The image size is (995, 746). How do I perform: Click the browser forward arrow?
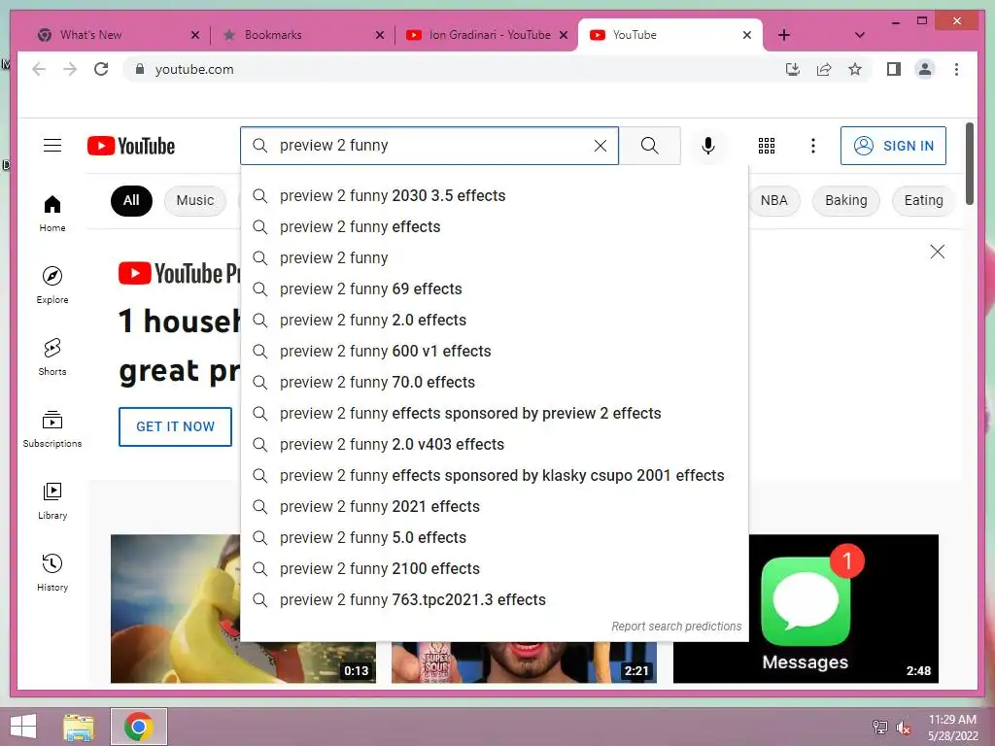pos(70,69)
